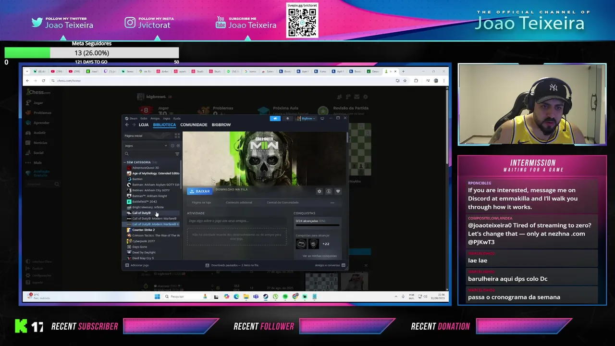Click the first achievement thumbnail
The width and height of the screenshot is (615, 346).
301,244
